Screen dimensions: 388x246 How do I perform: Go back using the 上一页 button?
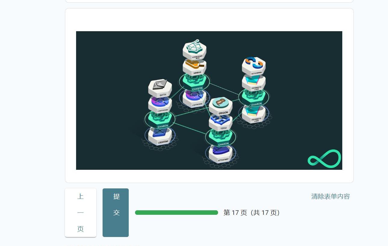pyautogui.click(x=81, y=213)
